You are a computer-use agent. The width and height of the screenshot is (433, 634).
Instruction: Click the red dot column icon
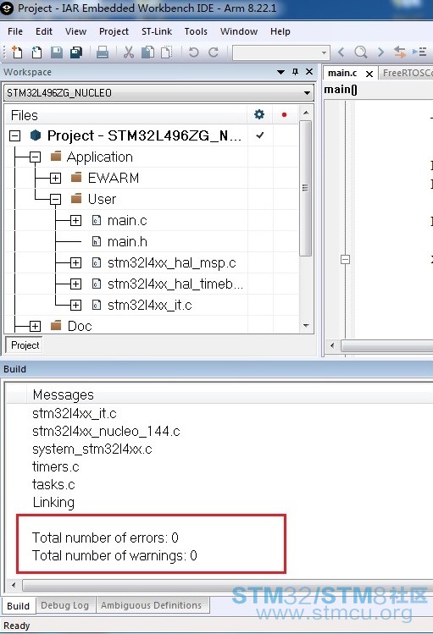point(284,115)
